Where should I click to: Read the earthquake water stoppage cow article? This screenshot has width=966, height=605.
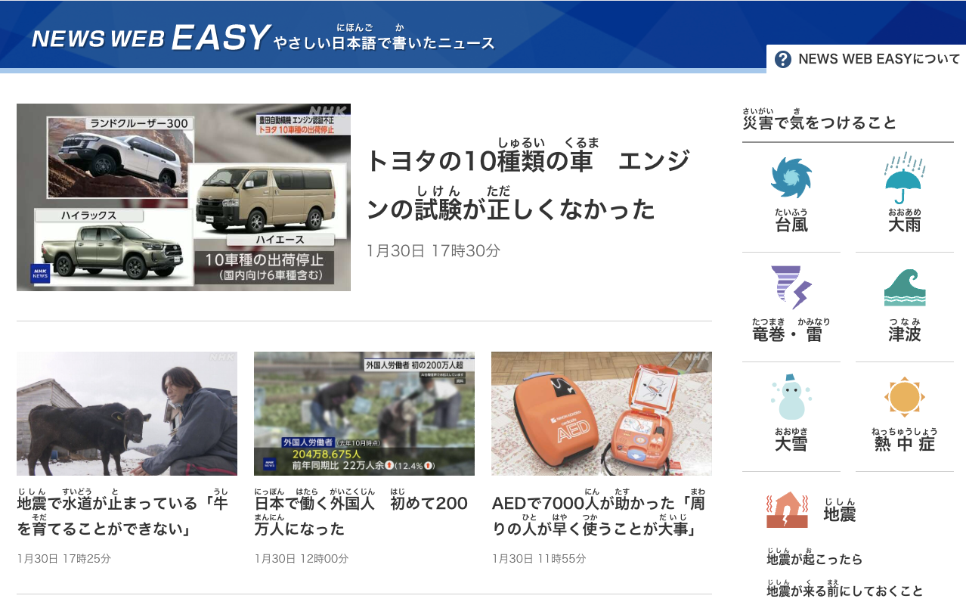(x=122, y=513)
